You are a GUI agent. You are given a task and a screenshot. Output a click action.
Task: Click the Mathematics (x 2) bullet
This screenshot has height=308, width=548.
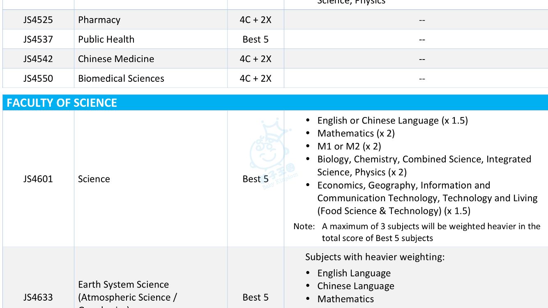pyautogui.click(x=356, y=133)
